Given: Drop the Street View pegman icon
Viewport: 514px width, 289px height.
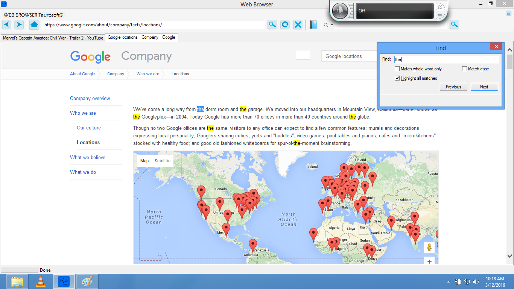Looking at the screenshot, I should point(429,248).
